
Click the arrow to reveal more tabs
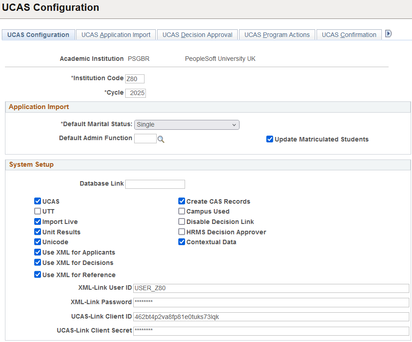click(x=388, y=33)
